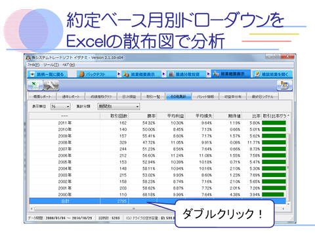The width and height of the screenshot is (315, 236).
Task: Click the green ratio bar for 2011年
Action: pyautogui.click(x=274, y=123)
